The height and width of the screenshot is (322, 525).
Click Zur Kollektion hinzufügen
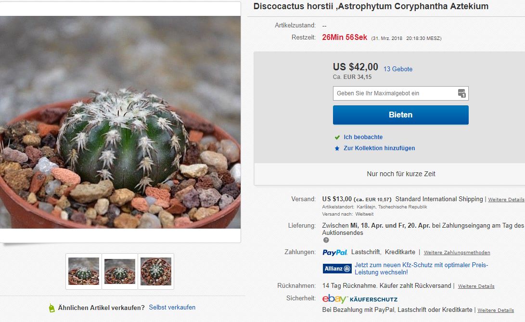coord(379,148)
